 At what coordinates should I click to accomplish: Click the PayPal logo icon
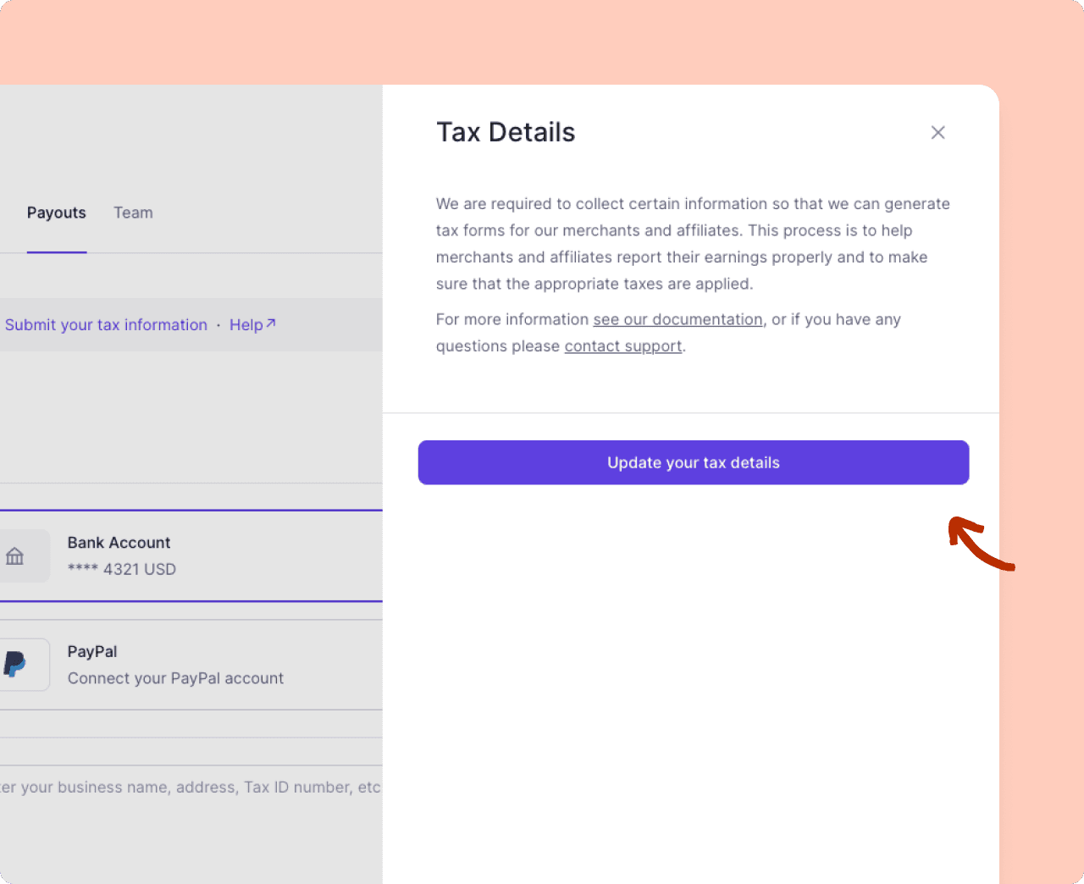15,664
